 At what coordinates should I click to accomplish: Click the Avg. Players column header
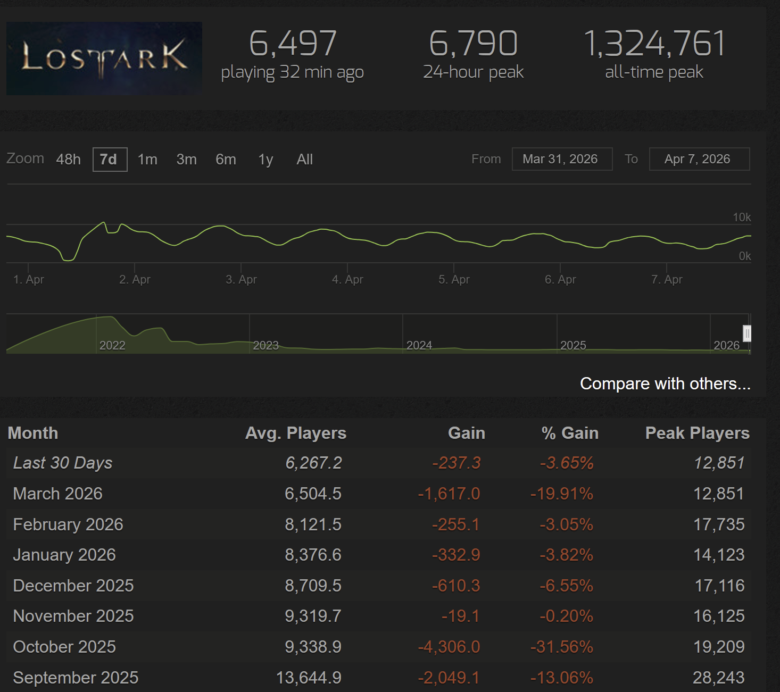295,433
